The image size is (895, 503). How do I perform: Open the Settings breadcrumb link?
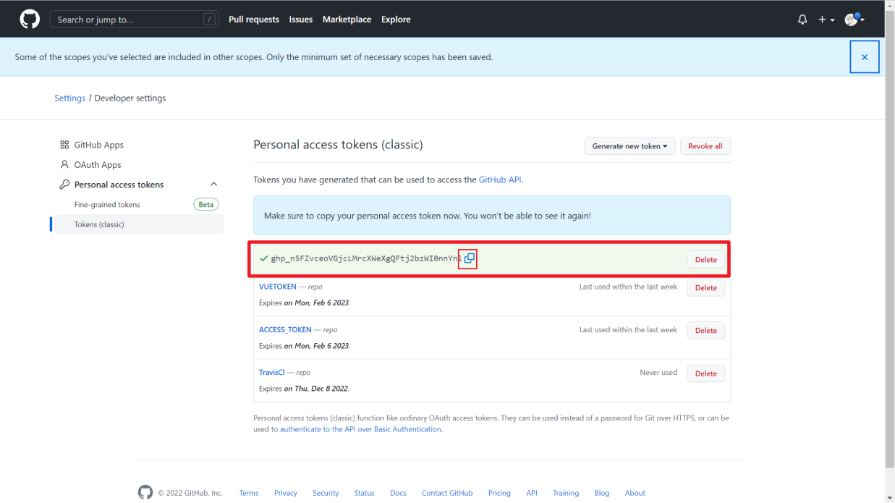click(69, 98)
